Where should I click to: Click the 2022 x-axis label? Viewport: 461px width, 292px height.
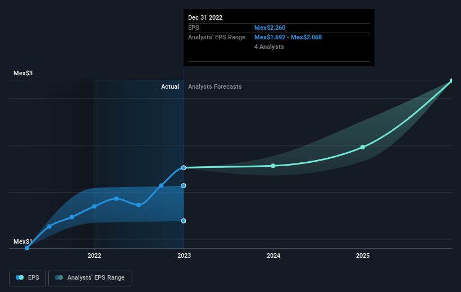click(94, 255)
